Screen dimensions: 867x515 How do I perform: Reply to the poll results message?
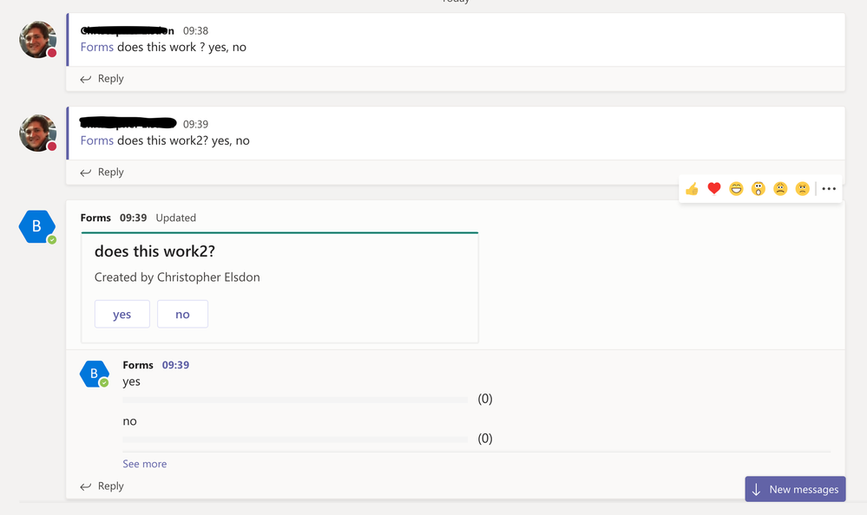pyautogui.click(x=102, y=486)
